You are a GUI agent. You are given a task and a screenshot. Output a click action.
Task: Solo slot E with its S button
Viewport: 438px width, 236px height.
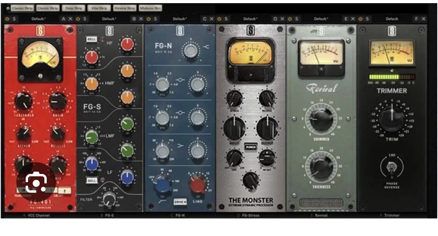point(297,19)
